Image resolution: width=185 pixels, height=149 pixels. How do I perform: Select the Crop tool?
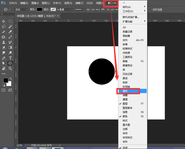4,32
